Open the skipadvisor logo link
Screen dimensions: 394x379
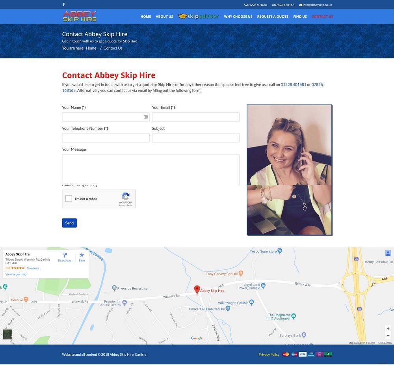point(199,16)
